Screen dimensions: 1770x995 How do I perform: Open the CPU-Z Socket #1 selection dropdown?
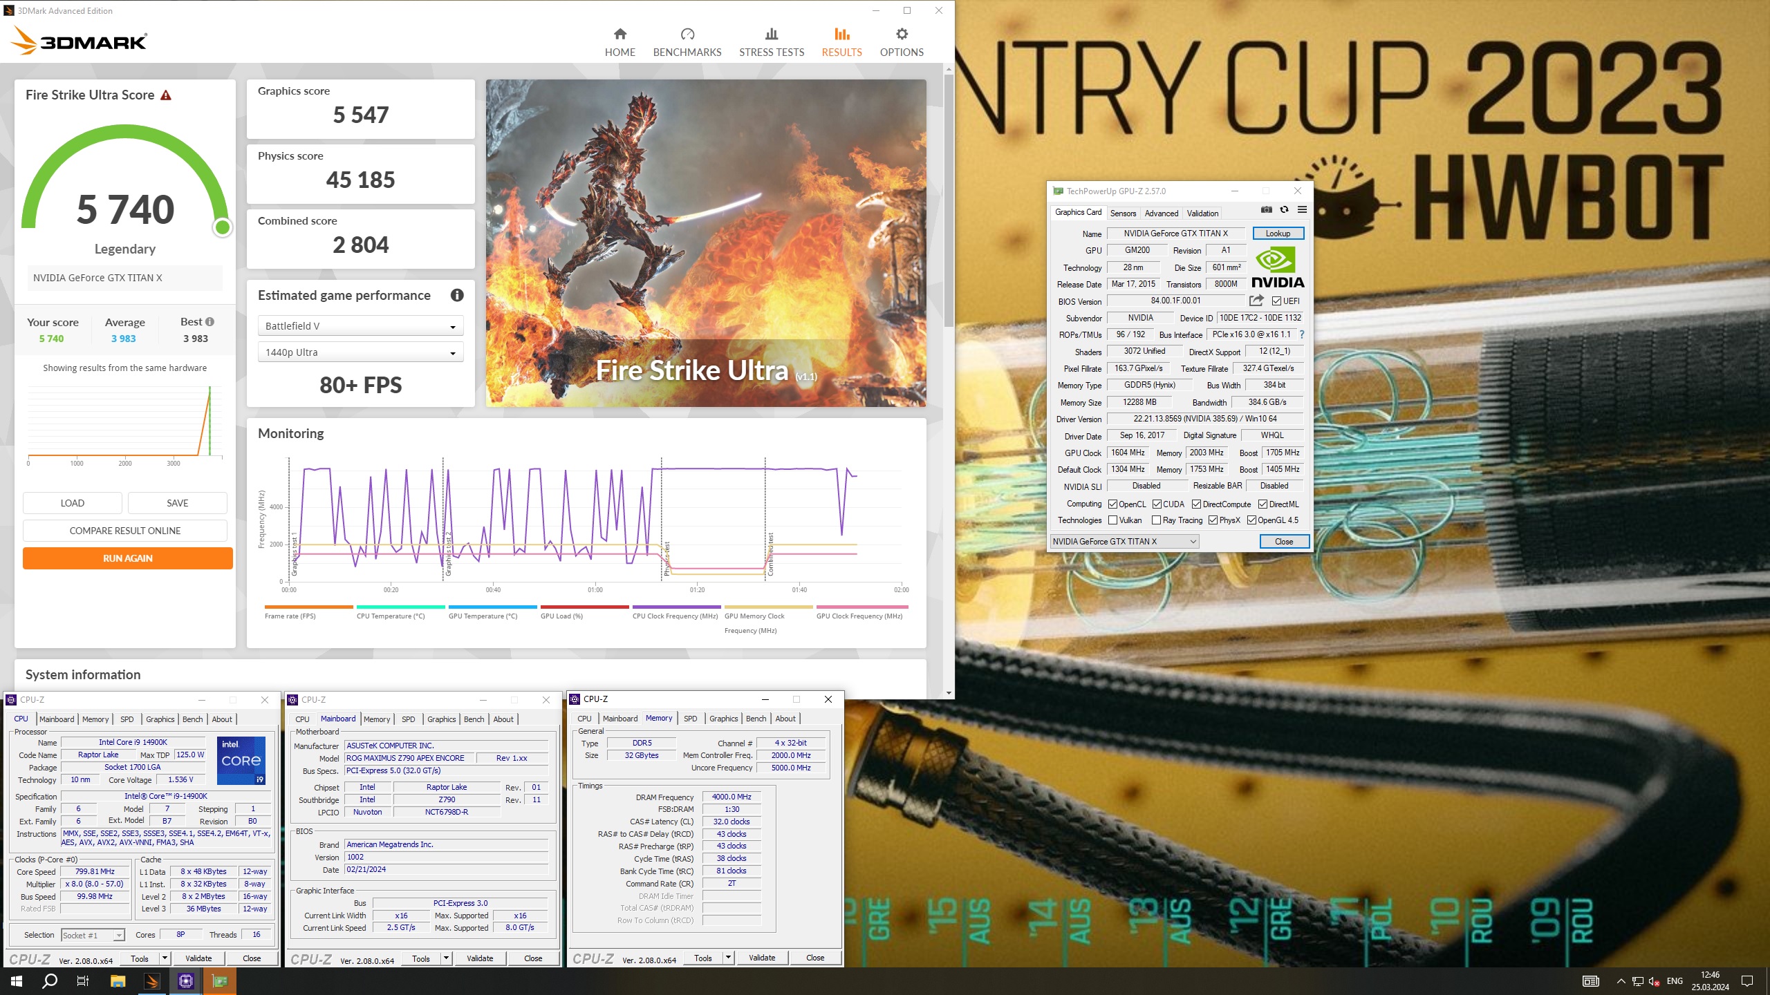click(x=93, y=935)
